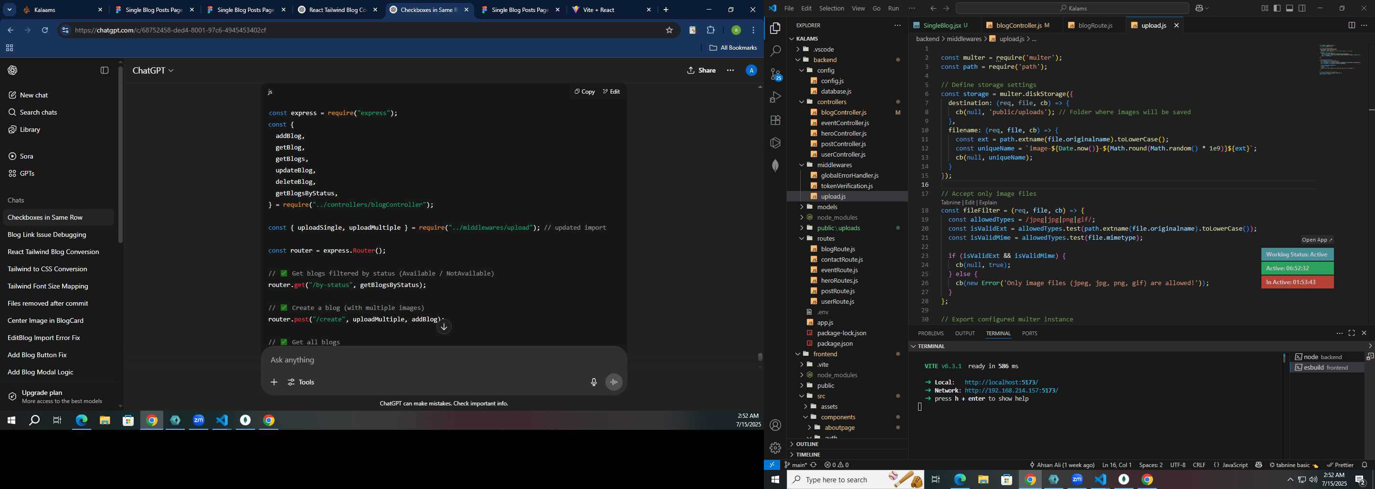Image resolution: width=1375 pixels, height=489 pixels.
Task: Click microphone dictate icon in ChatGPT
Action: coord(593,382)
